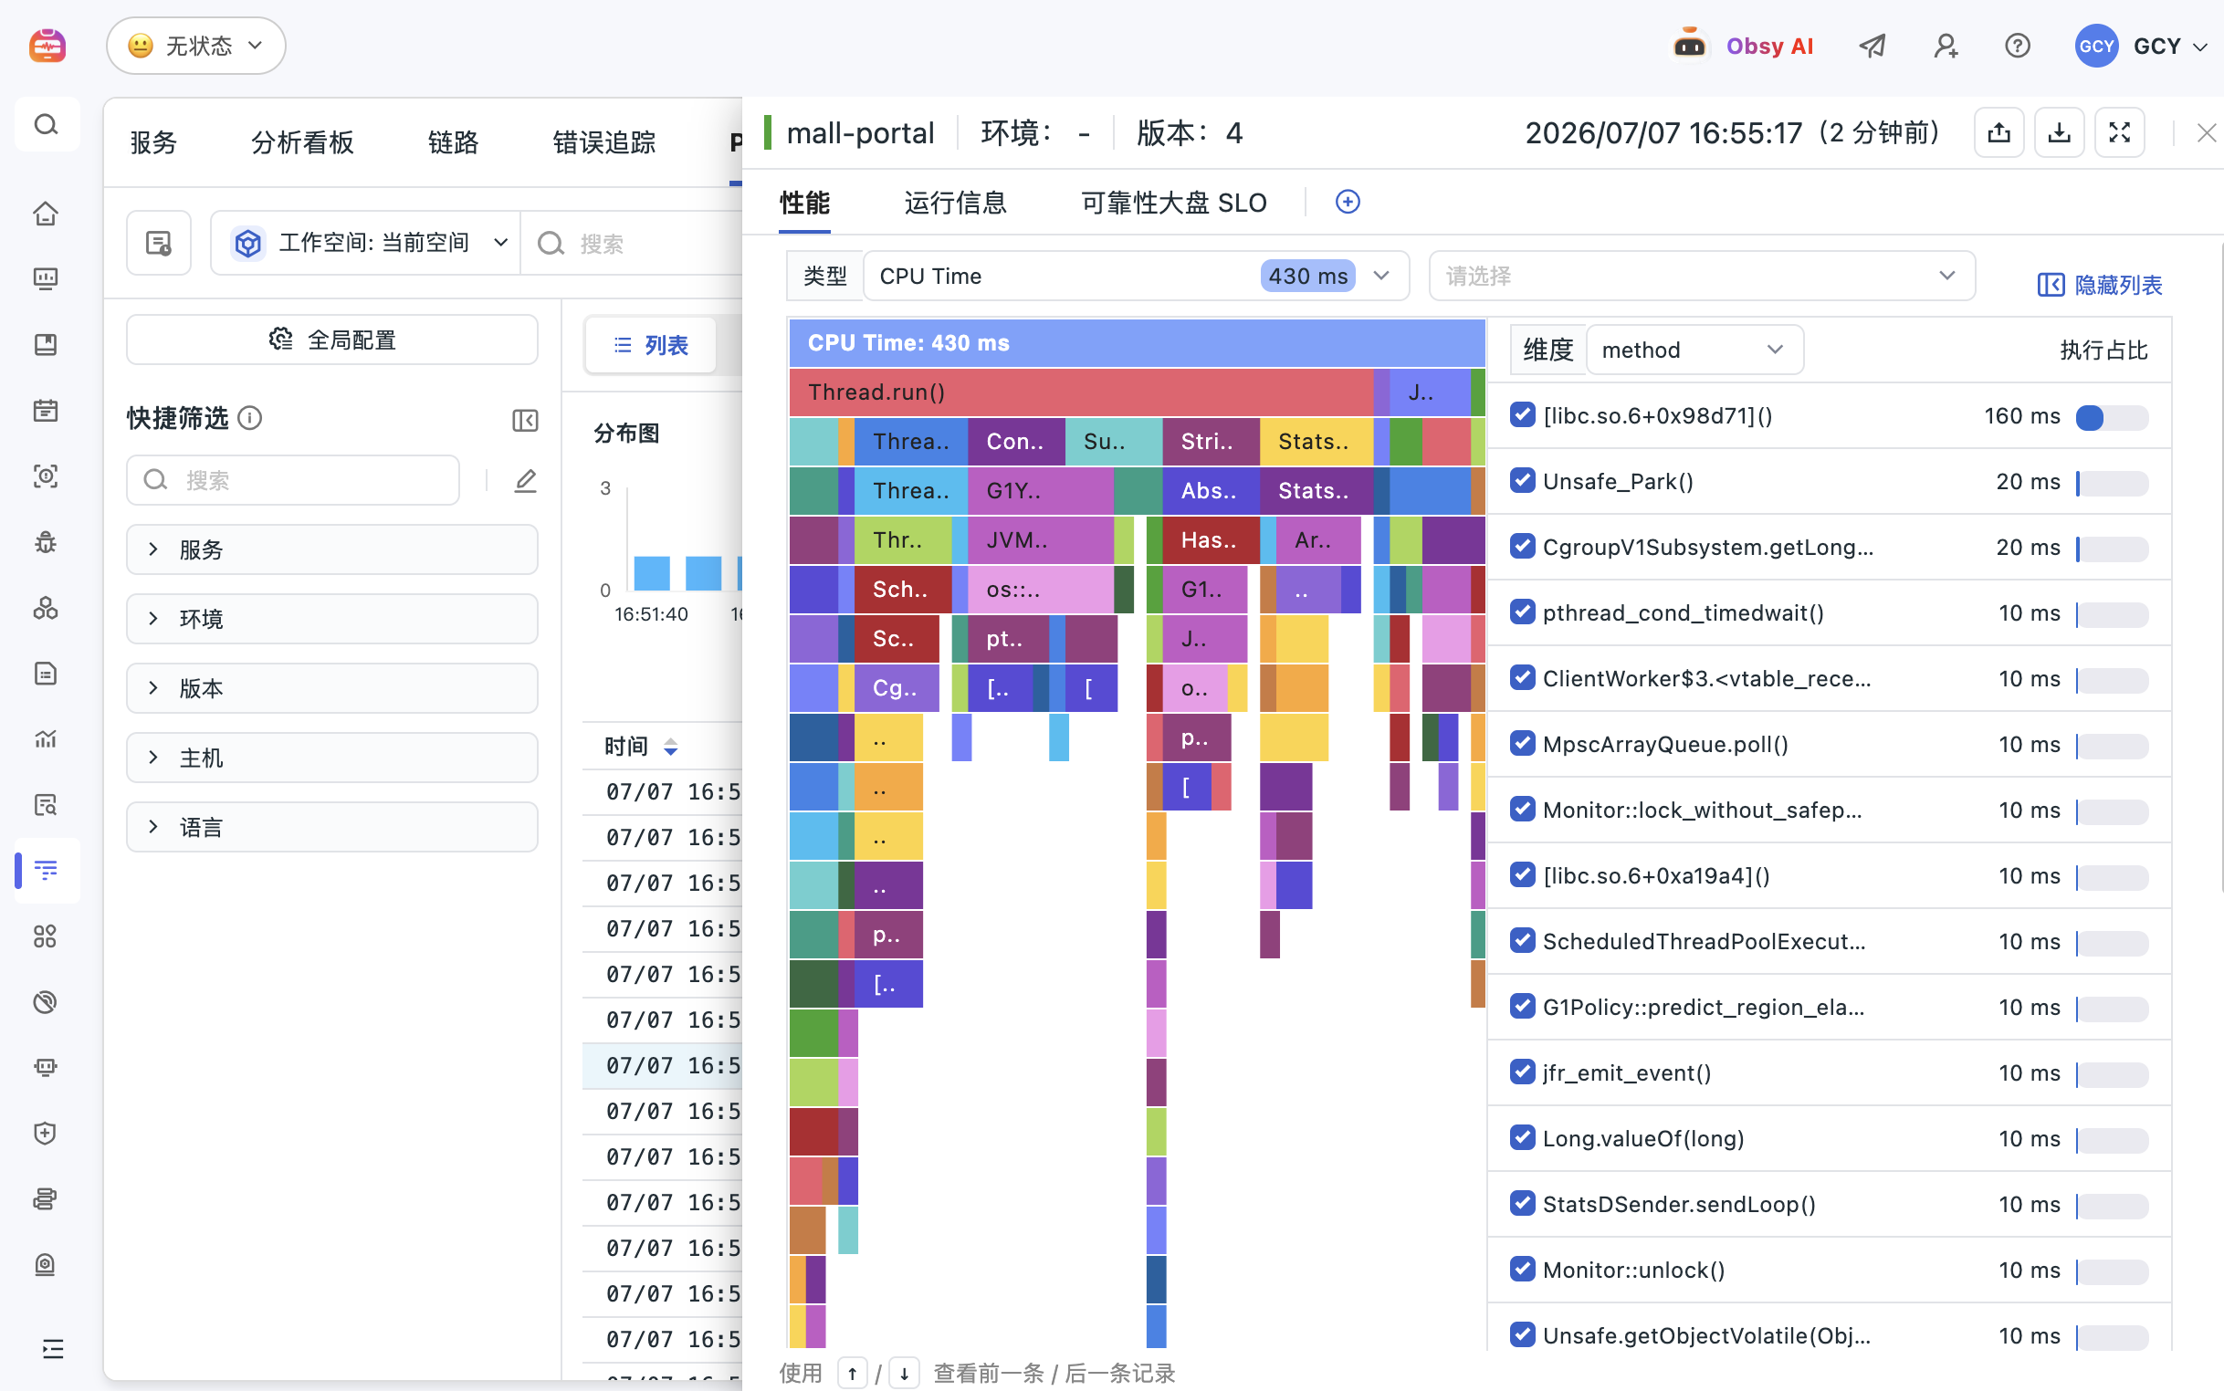Click the edit pencil icon near filter search
This screenshot has width=2224, height=1391.
pos(525,480)
